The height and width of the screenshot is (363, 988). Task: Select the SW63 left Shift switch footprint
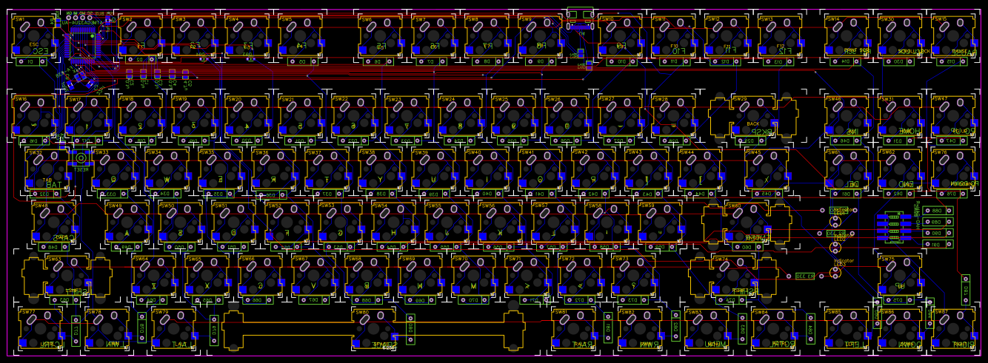point(67,276)
